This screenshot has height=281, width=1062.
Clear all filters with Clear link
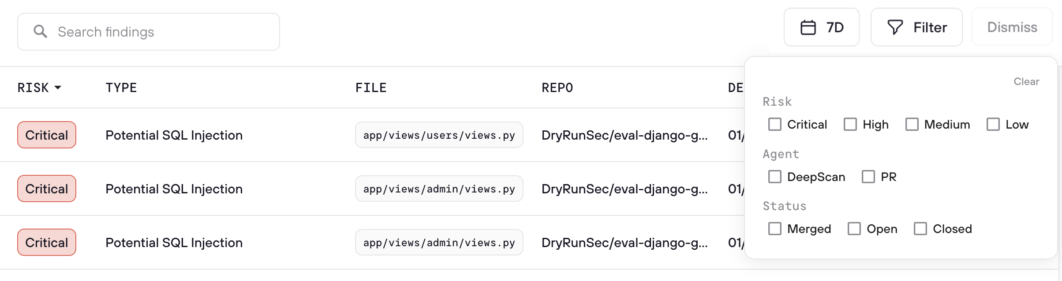1026,81
